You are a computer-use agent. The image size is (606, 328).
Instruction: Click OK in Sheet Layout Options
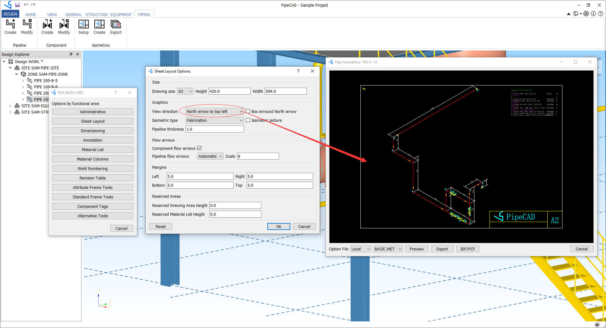click(279, 226)
